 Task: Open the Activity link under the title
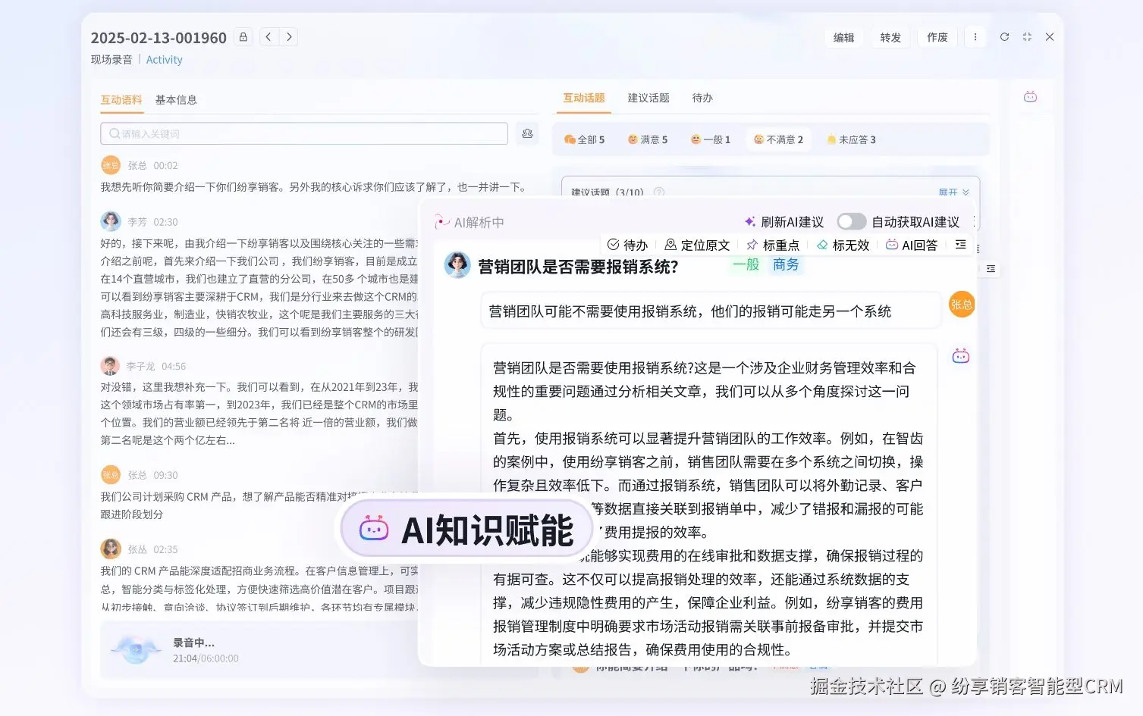164,60
